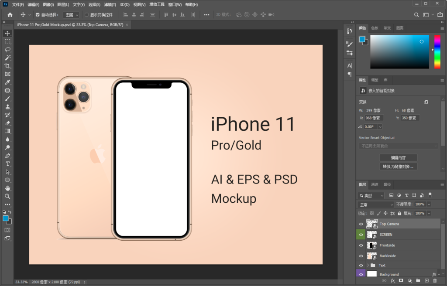Select the Frame tool

[x=7, y=74]
